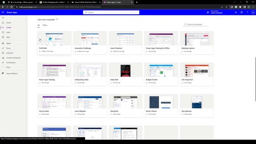Open a new browser tab
The height and width of the screenshot is (144, 256).
tap(137, 2)
